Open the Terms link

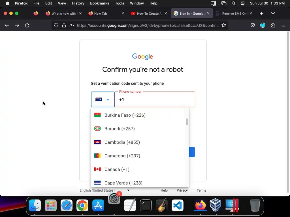point(201,190)
